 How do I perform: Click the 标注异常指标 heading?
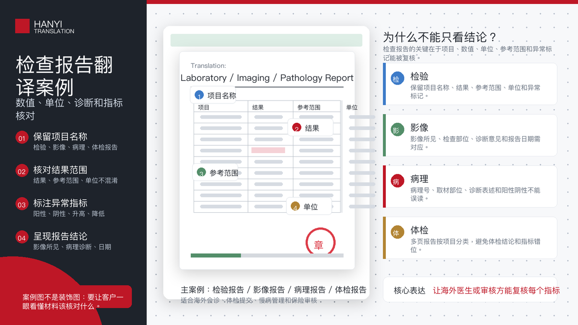(60, 203)
